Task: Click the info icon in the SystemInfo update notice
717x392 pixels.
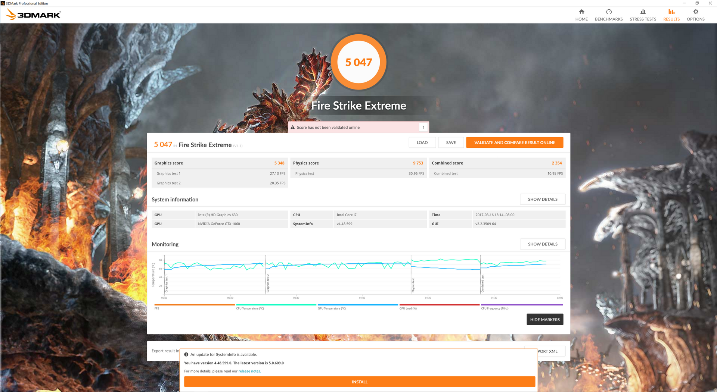Action: 186,354
